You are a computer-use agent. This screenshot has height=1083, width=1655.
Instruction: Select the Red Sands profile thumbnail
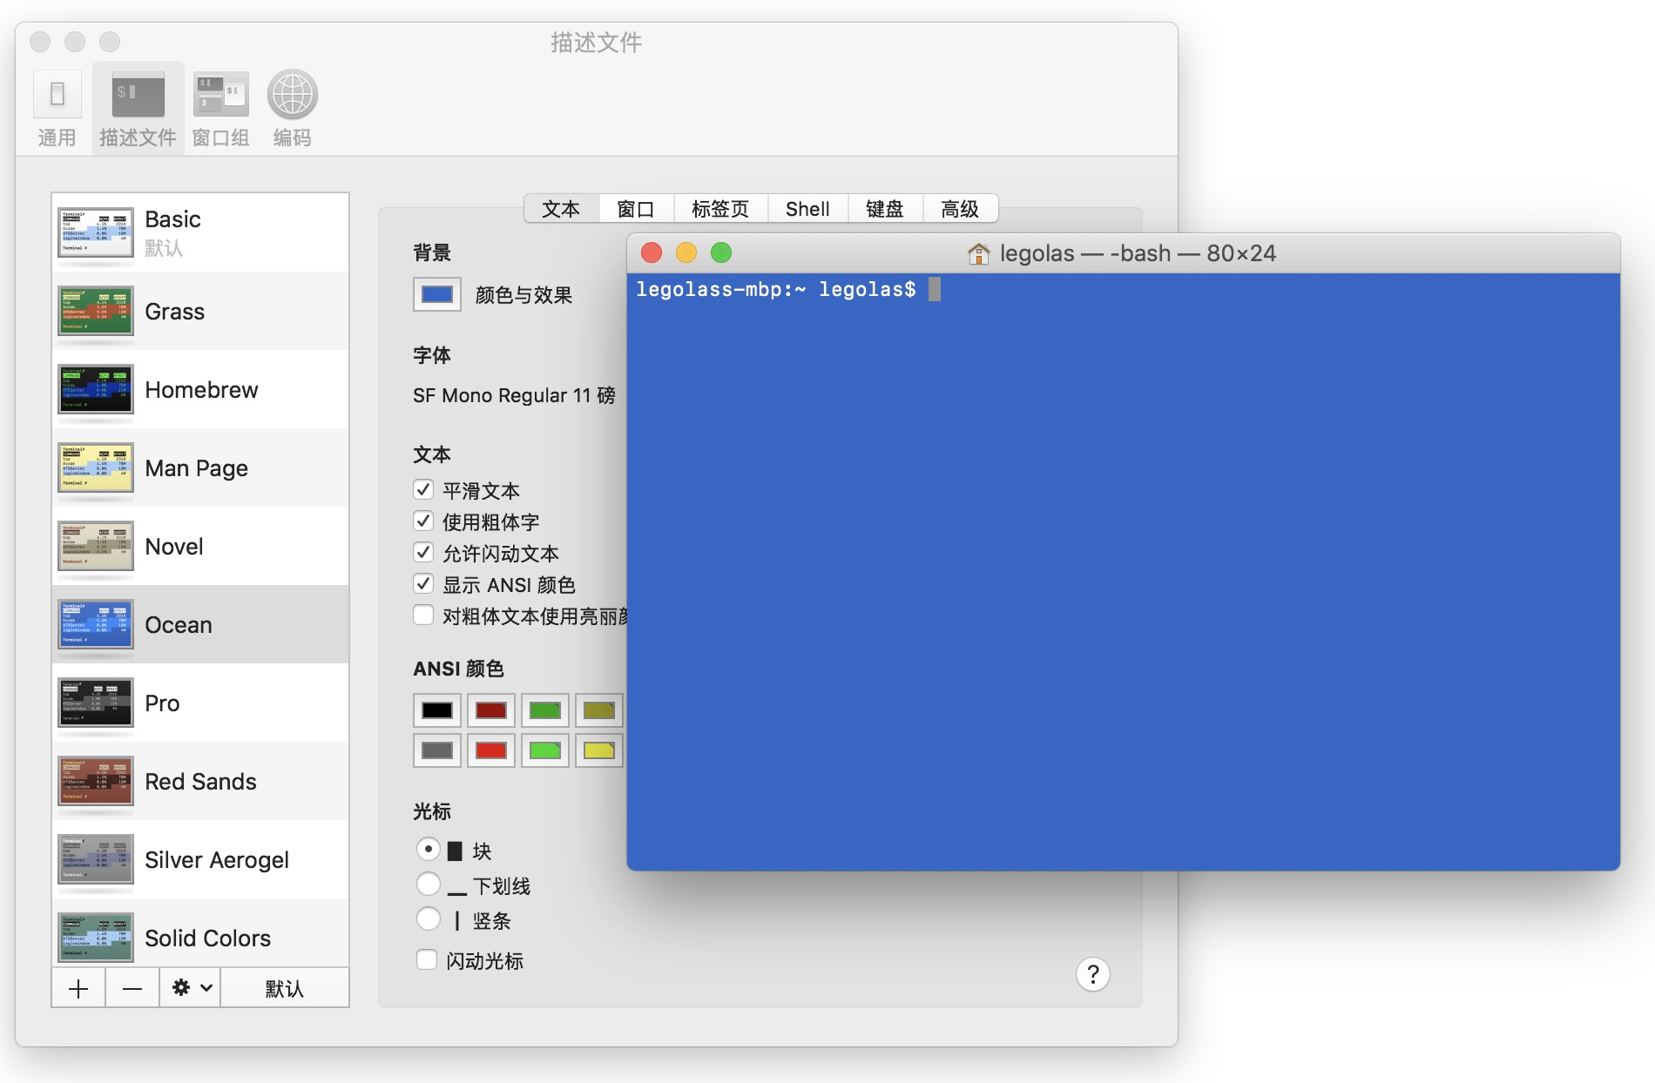(x=95, y=781)
